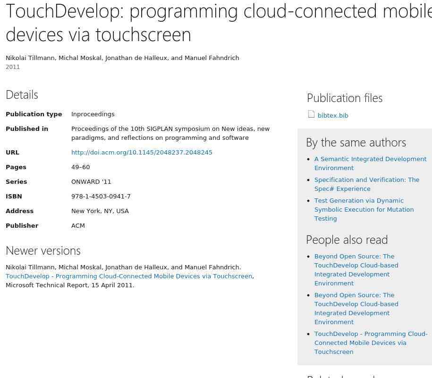Select the publisher value 'ACM'
432x378 pixels.
78,225
